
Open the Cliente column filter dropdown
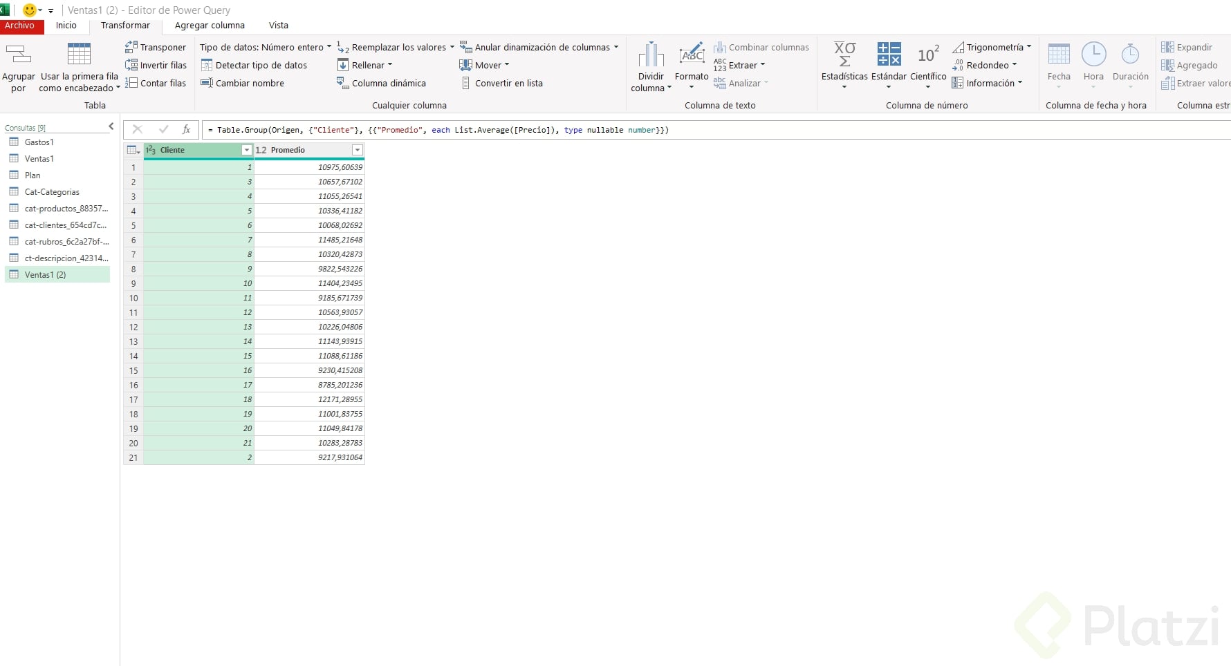pos(246,150)
